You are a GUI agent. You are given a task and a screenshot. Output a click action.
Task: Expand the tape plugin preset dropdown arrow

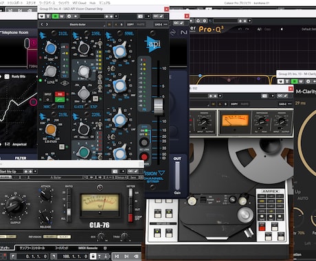(220, 96)
